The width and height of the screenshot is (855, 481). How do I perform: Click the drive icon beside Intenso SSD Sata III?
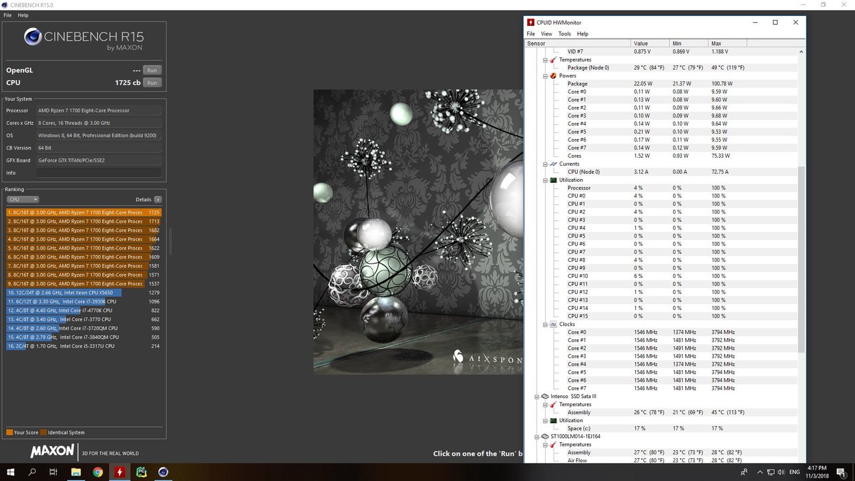[545, 396]
